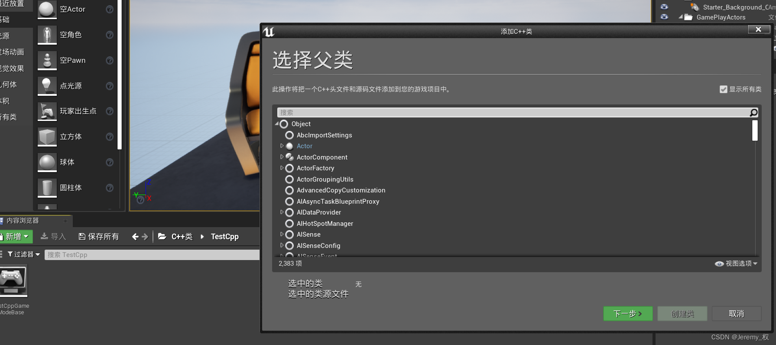Open help for 球体
Image resolution: width=776 pixels, height=345 pixels.
click(110, 162)
